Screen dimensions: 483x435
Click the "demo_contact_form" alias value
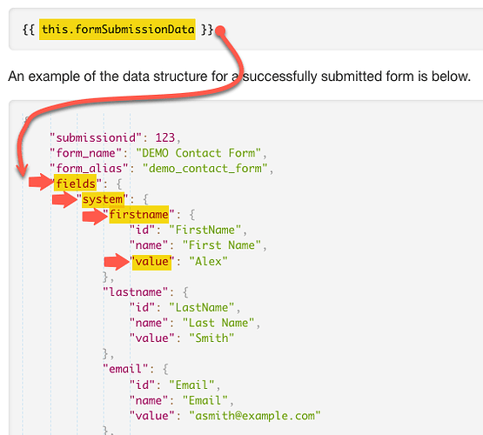(x=205, y=169)
